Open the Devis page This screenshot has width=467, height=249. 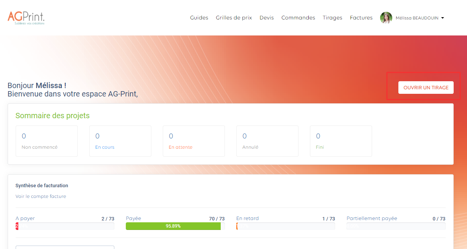266,18
